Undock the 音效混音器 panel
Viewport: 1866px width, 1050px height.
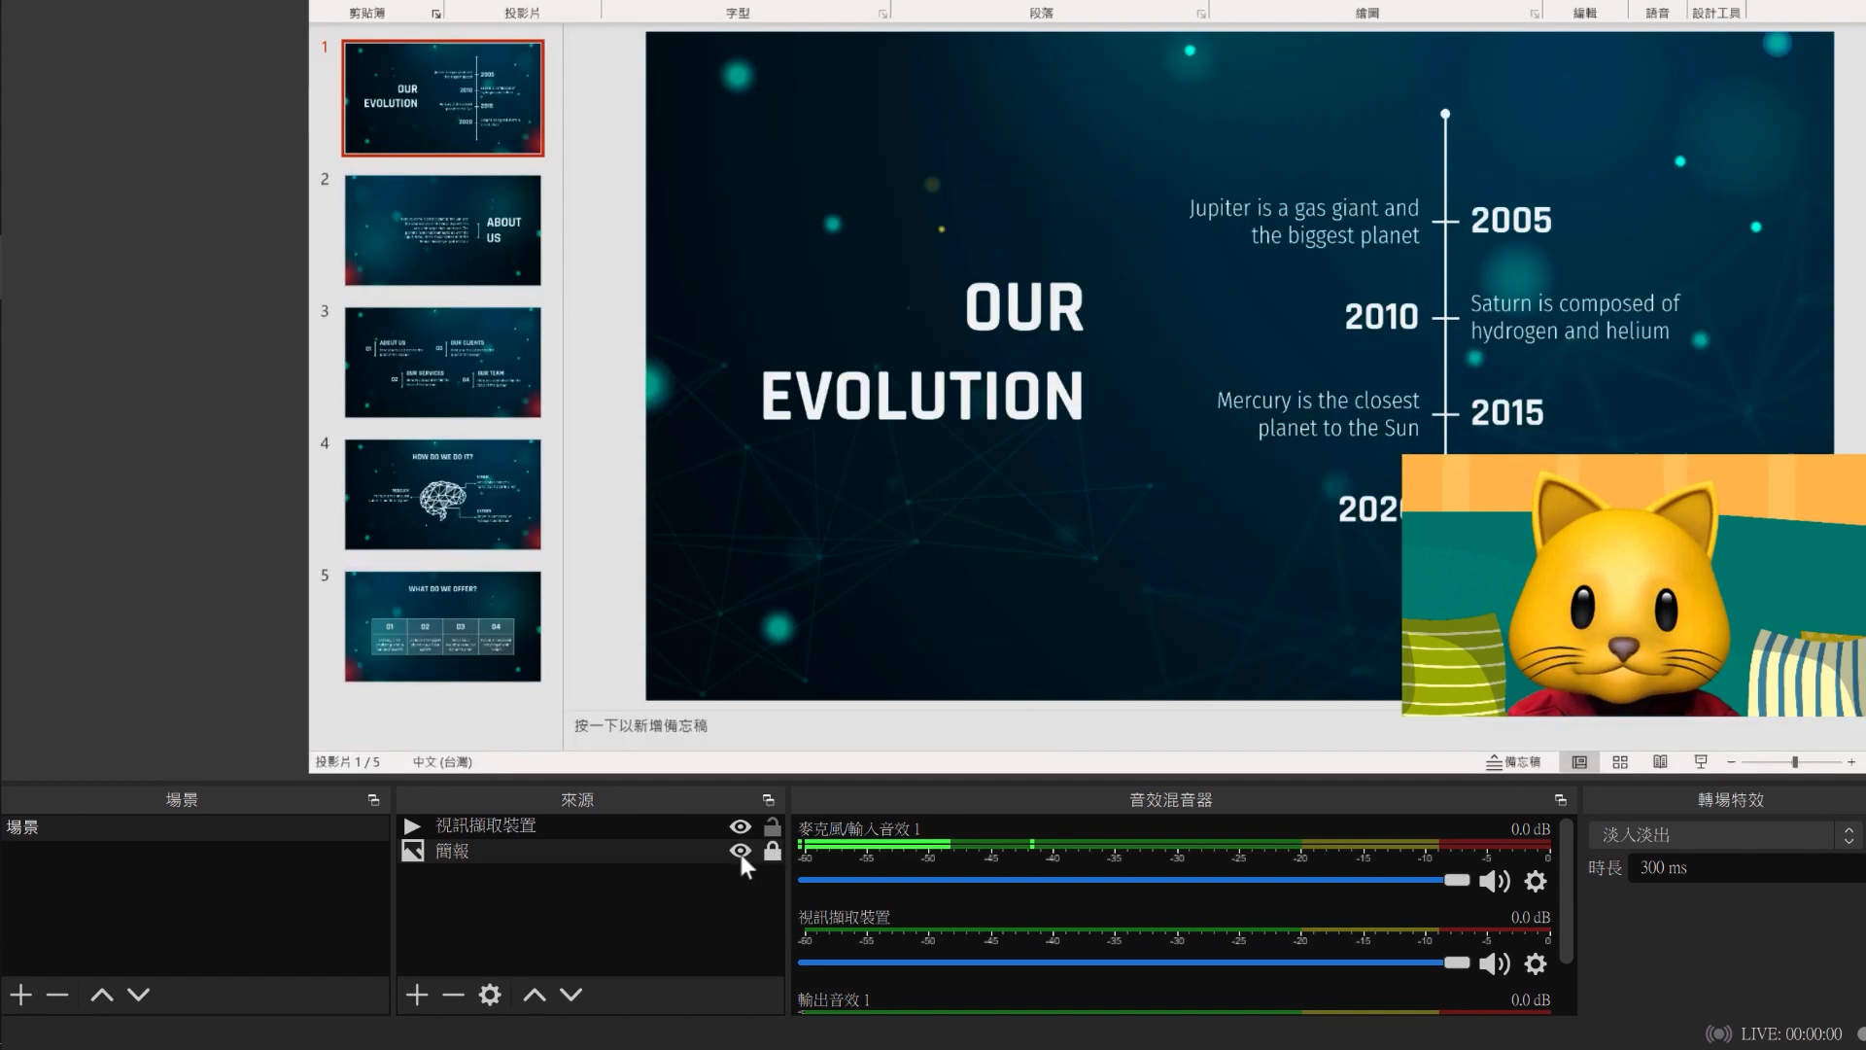coord(1561,800)
